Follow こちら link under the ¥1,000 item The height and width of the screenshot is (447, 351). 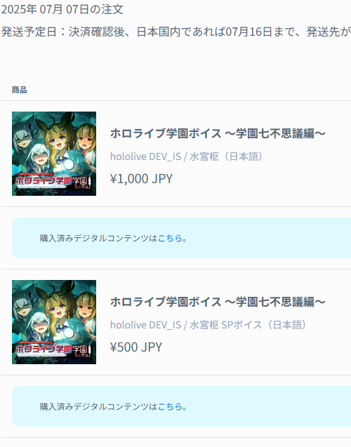[170, 238]
